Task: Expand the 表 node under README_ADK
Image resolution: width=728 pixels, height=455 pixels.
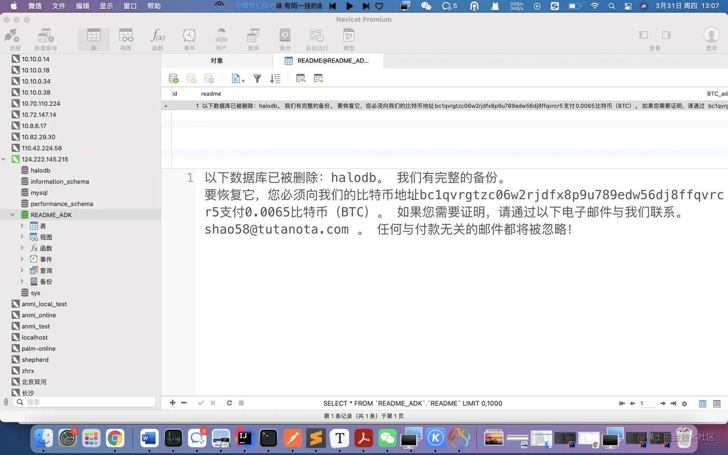Action: pyautogui.click(x=22, y=226)
